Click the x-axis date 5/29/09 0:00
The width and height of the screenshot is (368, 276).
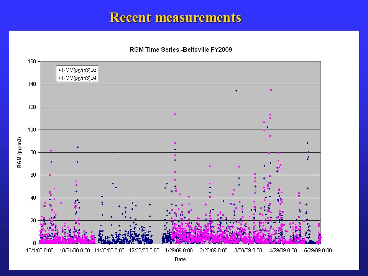pos(318,250)
